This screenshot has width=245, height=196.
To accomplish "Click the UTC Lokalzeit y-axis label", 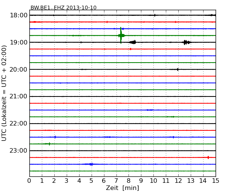I will pyautogui.click(x=4, y=93).
